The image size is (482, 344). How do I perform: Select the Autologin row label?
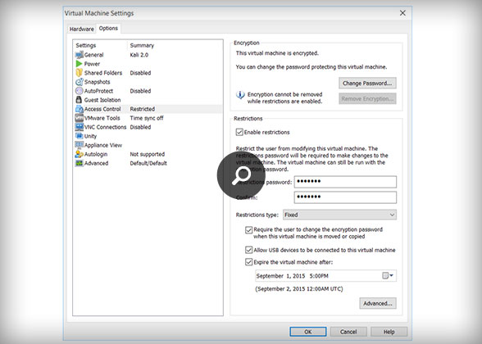tap(96, 154)
